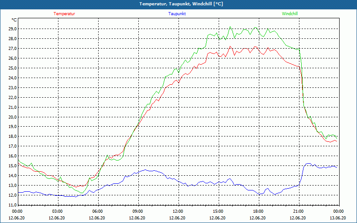Click the 03:00 time axis label
Viewport: 357px width, 223px height.
[x=58, y=211]
